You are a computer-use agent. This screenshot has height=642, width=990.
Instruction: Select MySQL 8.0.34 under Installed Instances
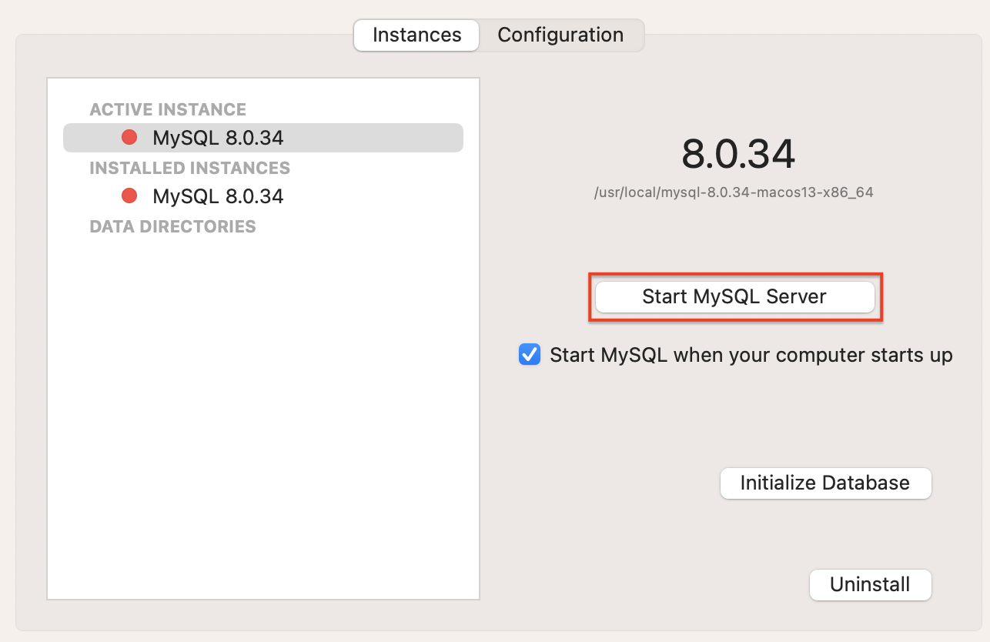[263, 196]
